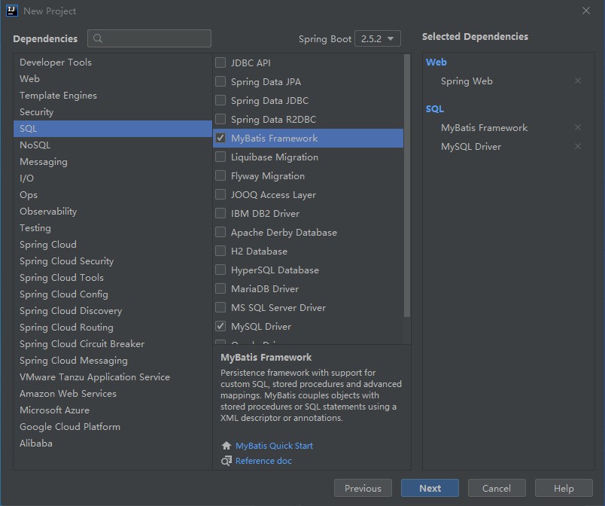605x506 pixels.
Task: Check the H2 Database dependency
Action: tap(220, 251)
